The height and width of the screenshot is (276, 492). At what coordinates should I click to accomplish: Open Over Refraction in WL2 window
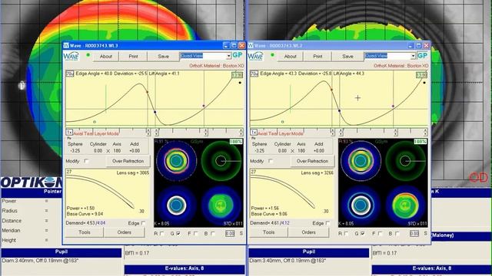(312, 161)
